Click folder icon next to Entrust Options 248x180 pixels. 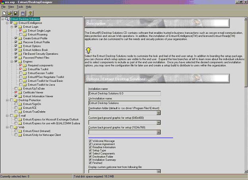point(20,46)
